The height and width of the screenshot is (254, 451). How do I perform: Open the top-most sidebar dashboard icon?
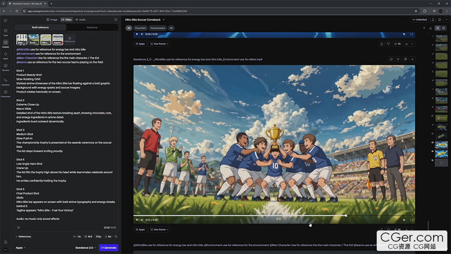[6, 21]
